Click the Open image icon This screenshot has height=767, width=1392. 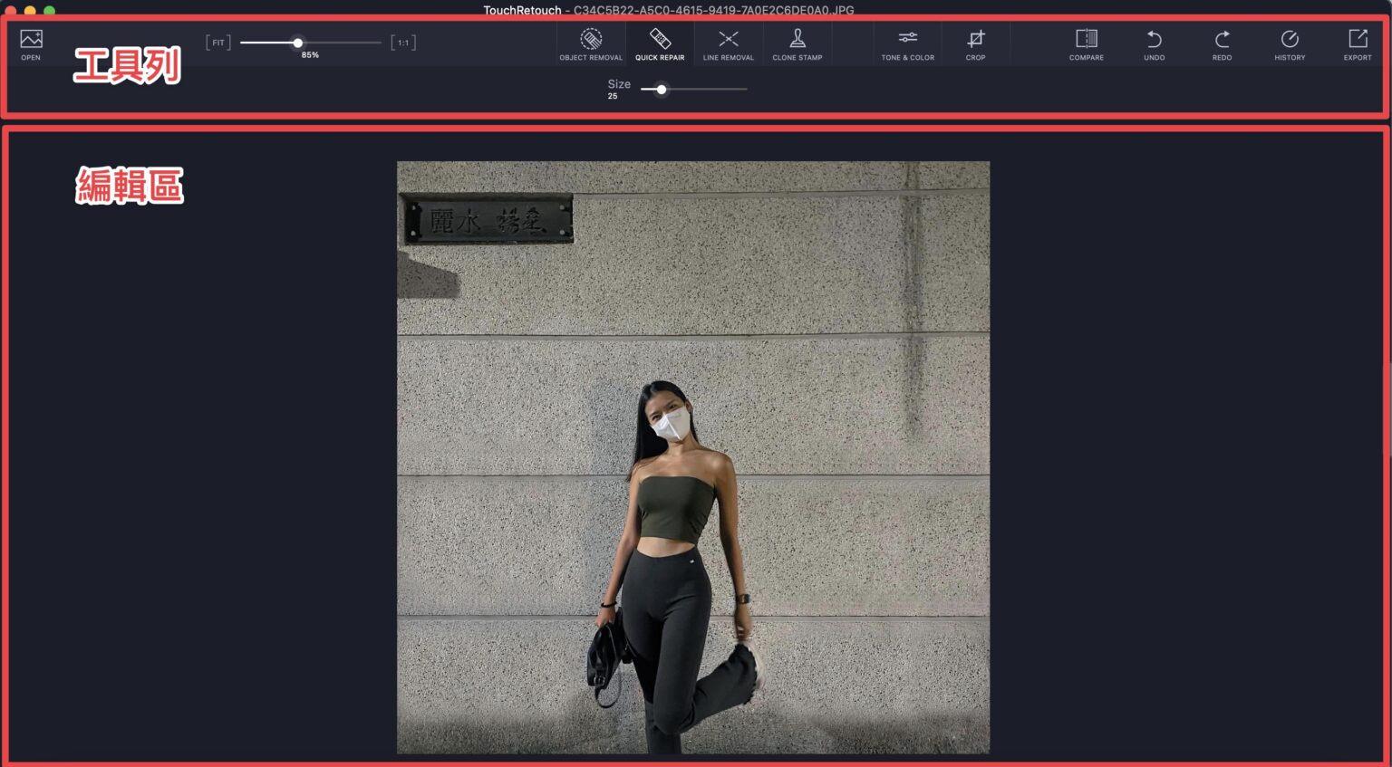point(30,43)
